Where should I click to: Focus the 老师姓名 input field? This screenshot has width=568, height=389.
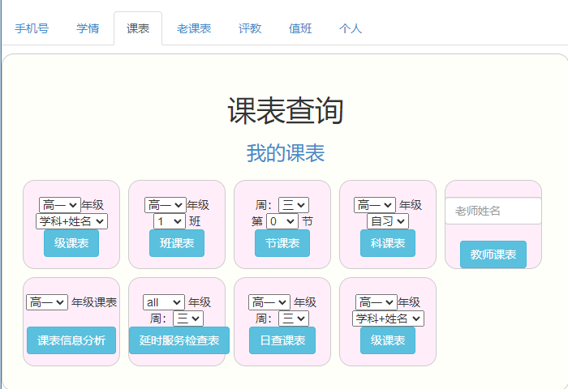pos(493,211)
